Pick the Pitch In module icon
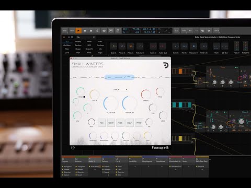Viewport: 251px width, 188px height. pyautogui.click(x=130, y=46)
